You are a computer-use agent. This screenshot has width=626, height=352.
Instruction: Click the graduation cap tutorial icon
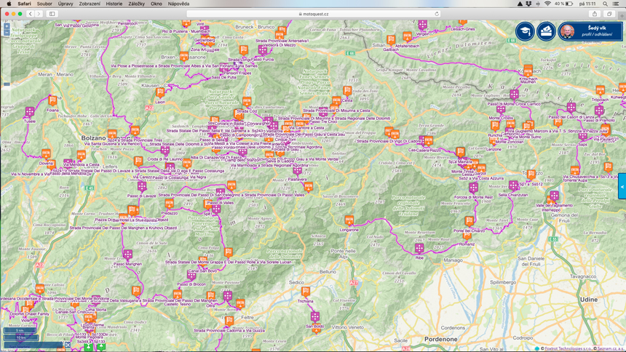525,31
